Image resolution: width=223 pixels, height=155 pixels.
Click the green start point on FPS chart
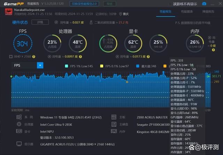pos(11,76)
